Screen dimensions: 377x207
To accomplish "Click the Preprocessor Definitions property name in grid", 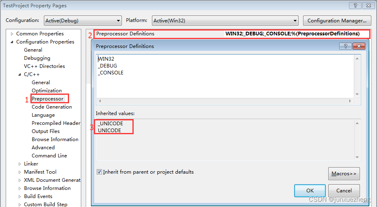I will [x=125, y=34].
